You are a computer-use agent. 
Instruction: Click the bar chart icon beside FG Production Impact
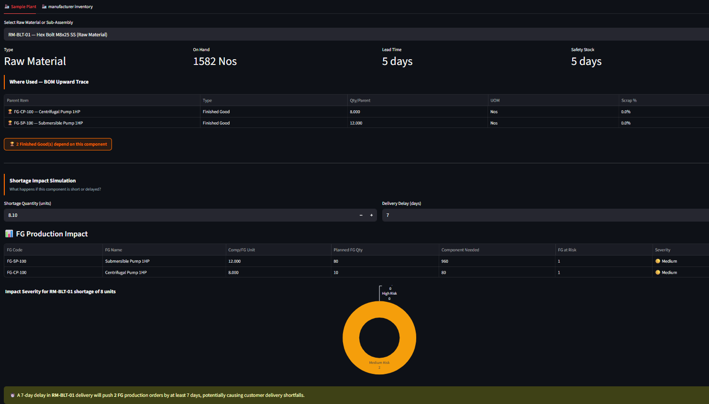pos(9,234)
